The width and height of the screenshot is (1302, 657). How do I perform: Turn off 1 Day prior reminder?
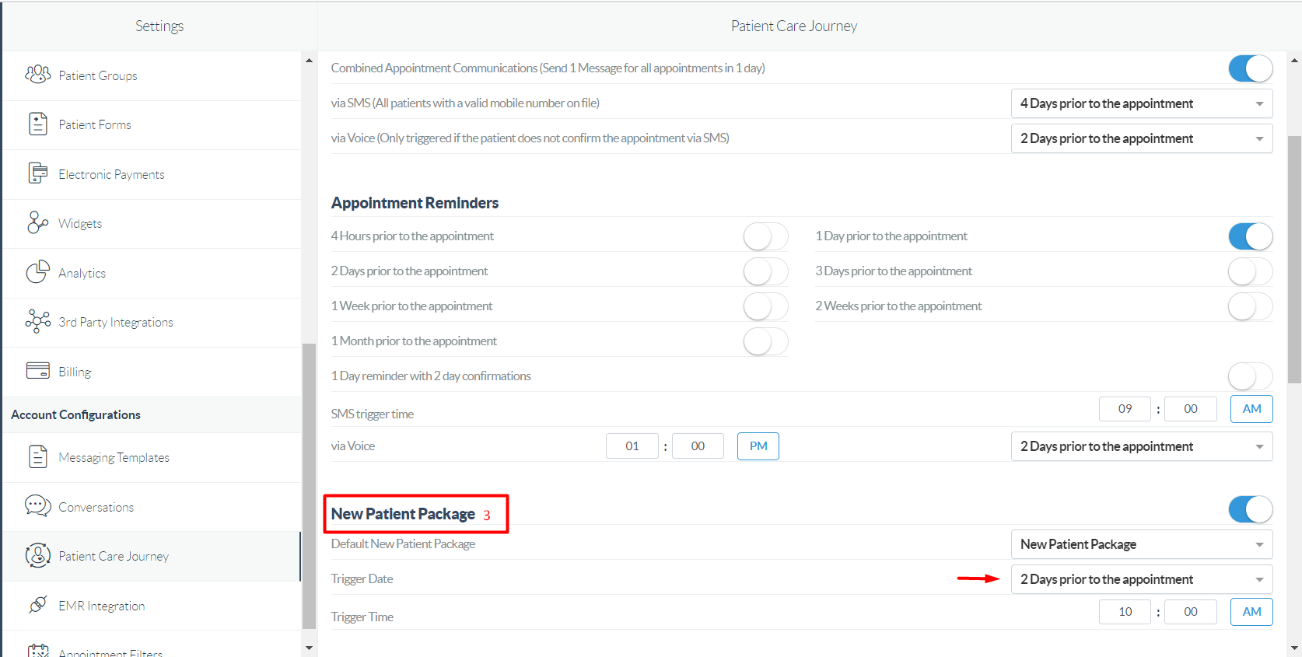click(x=1250, y=236)
